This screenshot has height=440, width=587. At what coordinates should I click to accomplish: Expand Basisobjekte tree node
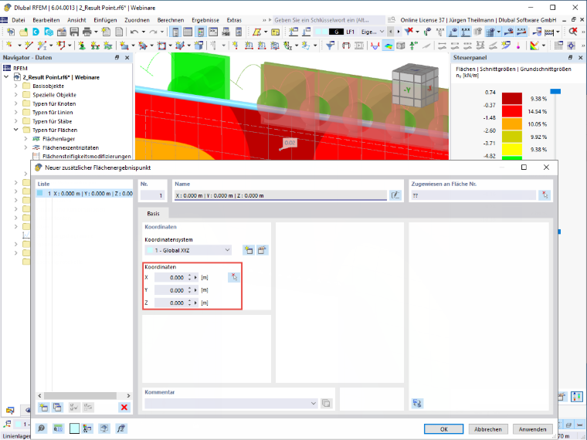click(x=15, y=86)
